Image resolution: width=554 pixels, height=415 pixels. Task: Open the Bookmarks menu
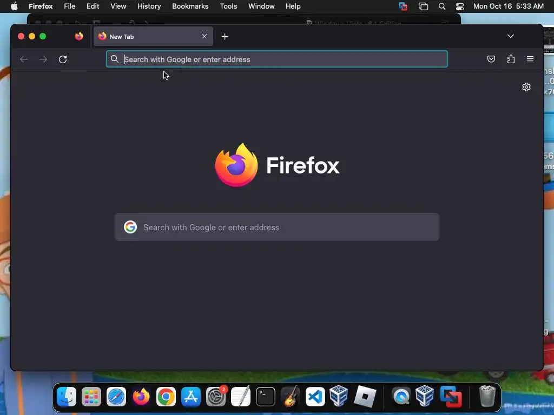click(x=190, y=6)
